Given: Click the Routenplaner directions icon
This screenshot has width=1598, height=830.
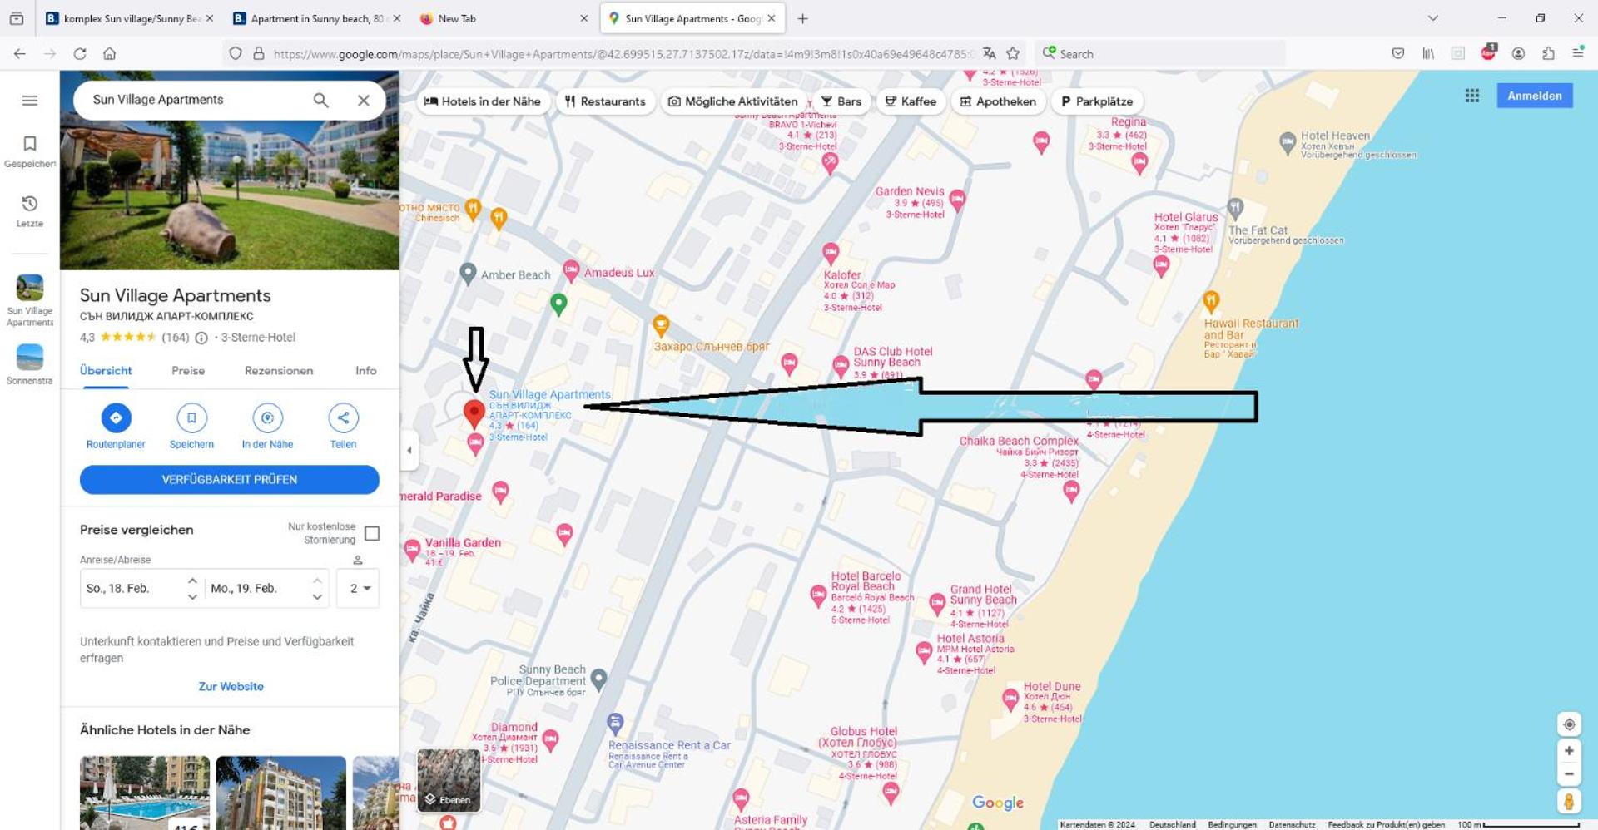Looking at the screenshot, I should pyautogui.click(x=116, y=418).
